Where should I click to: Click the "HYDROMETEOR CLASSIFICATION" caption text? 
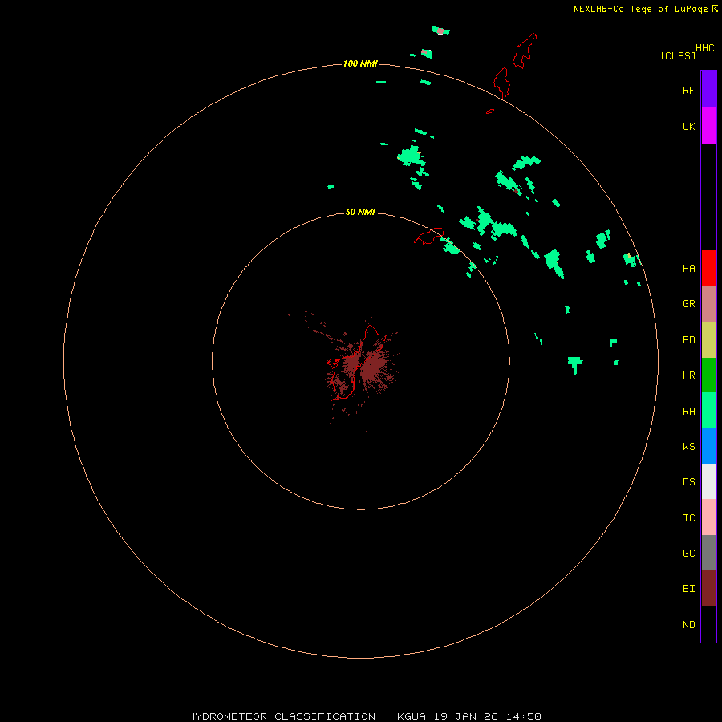point(282,716)
